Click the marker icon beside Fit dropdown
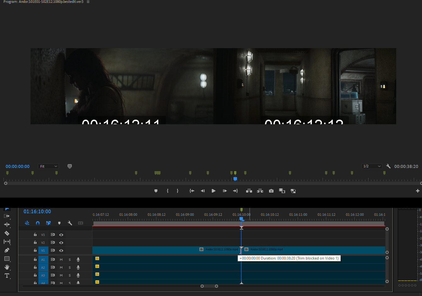 point(70,166)
